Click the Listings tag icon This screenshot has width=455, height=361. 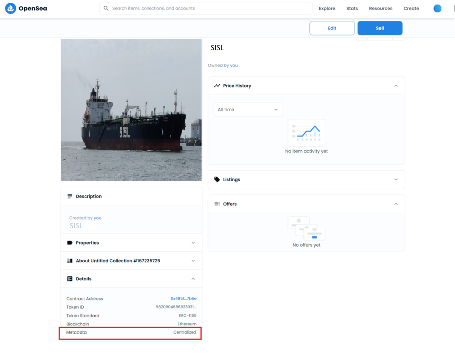tap(217, 179)
